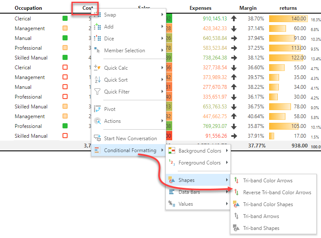Click the Conditional Formatting icon
The width and height of the screenshot is (321, 238).
[x=97, y=150]
